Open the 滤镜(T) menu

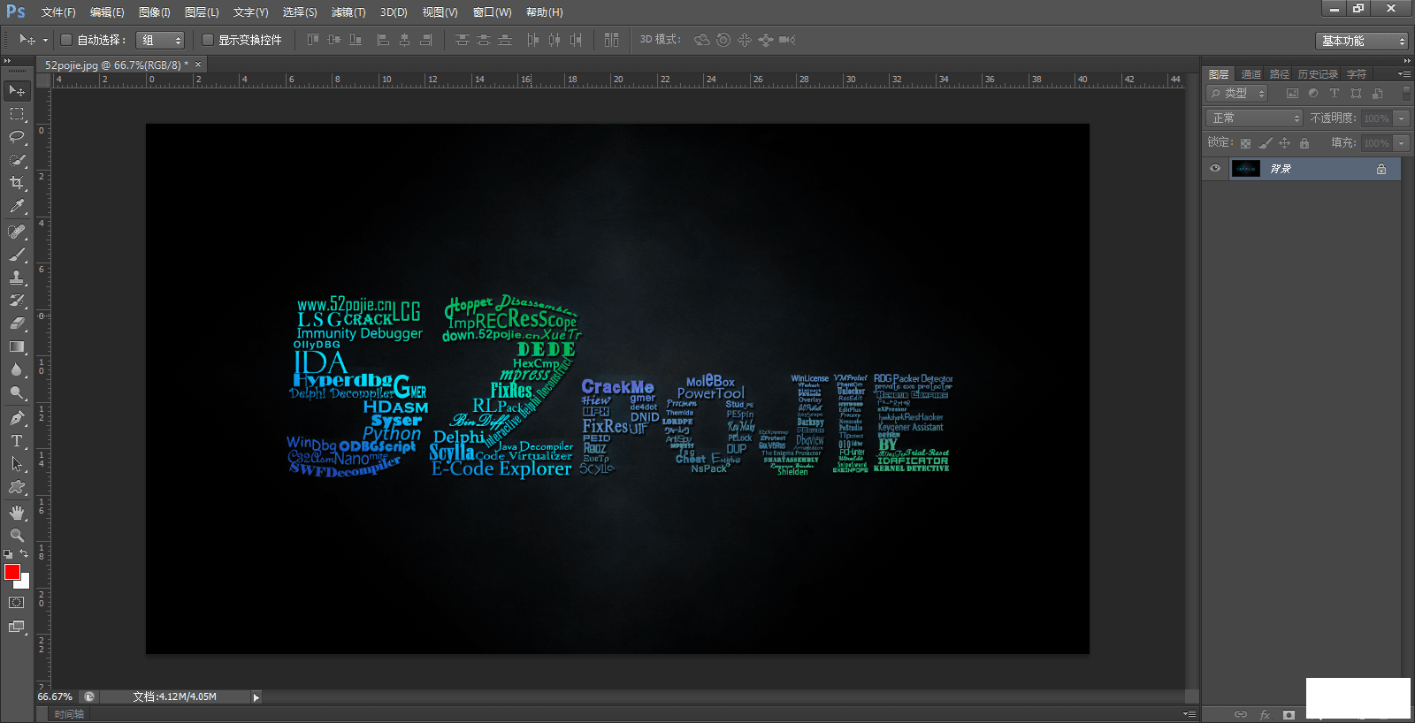348,12
